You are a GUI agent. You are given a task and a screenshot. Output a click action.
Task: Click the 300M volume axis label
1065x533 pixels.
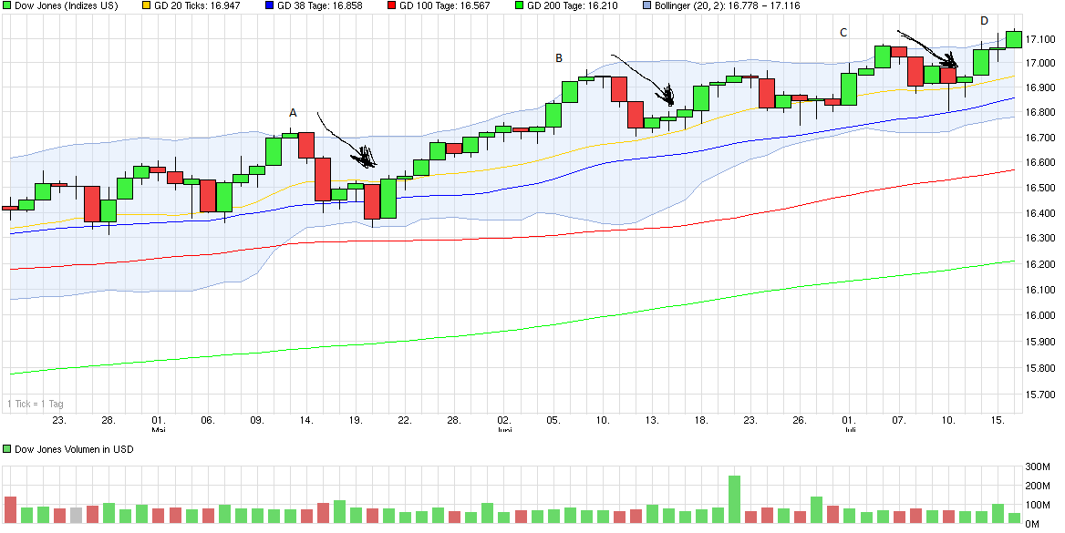tap(1039, 466)
